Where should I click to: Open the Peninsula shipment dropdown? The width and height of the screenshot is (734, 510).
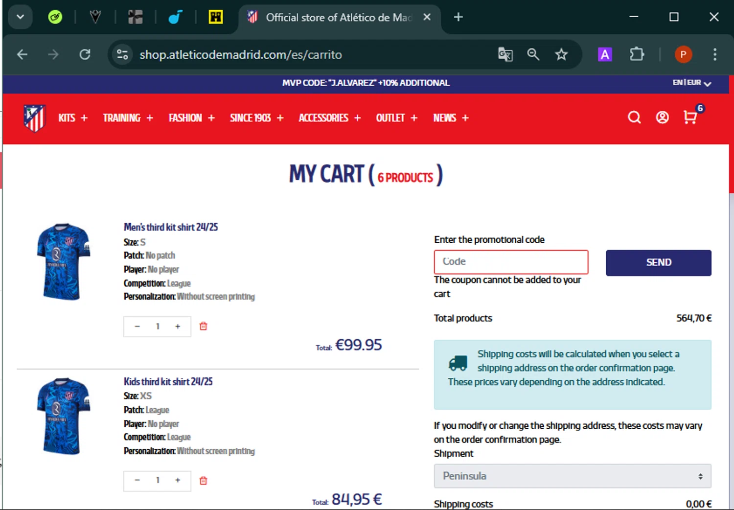pyautogui.click(x=573, y=476)
